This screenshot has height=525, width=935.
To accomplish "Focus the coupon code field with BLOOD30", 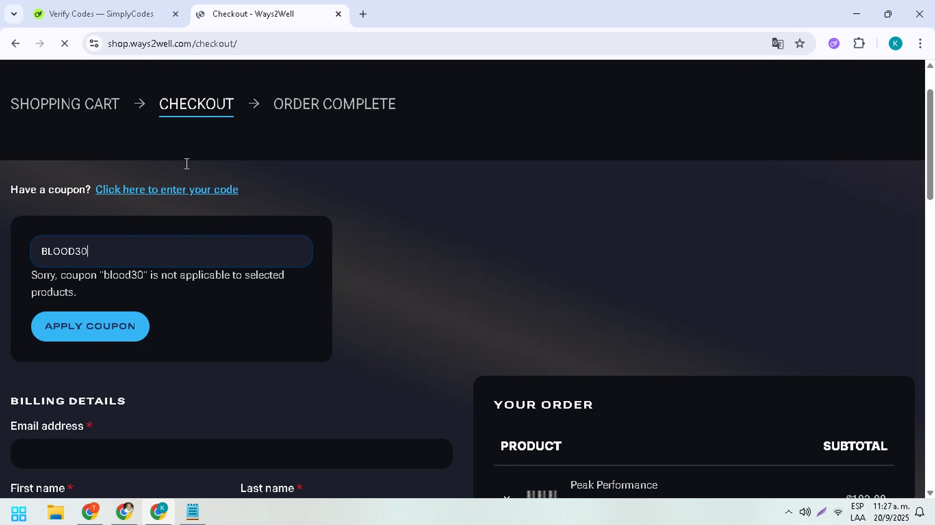I will [x=171, y=251].
